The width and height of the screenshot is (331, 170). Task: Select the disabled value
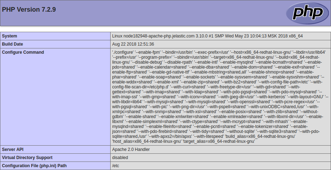click(x=120, y=158)
